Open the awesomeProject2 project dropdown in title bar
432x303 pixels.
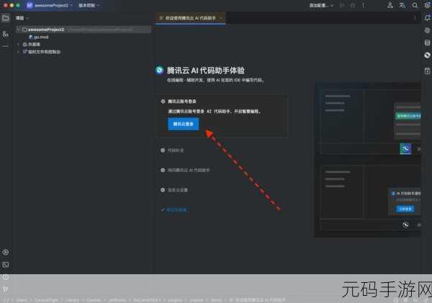[x=53, y=5]
